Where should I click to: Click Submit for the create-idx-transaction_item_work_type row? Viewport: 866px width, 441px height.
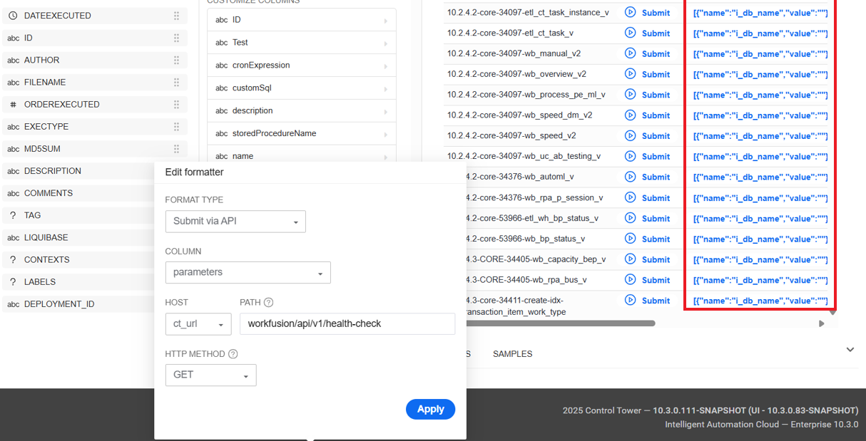pos(656,301)
